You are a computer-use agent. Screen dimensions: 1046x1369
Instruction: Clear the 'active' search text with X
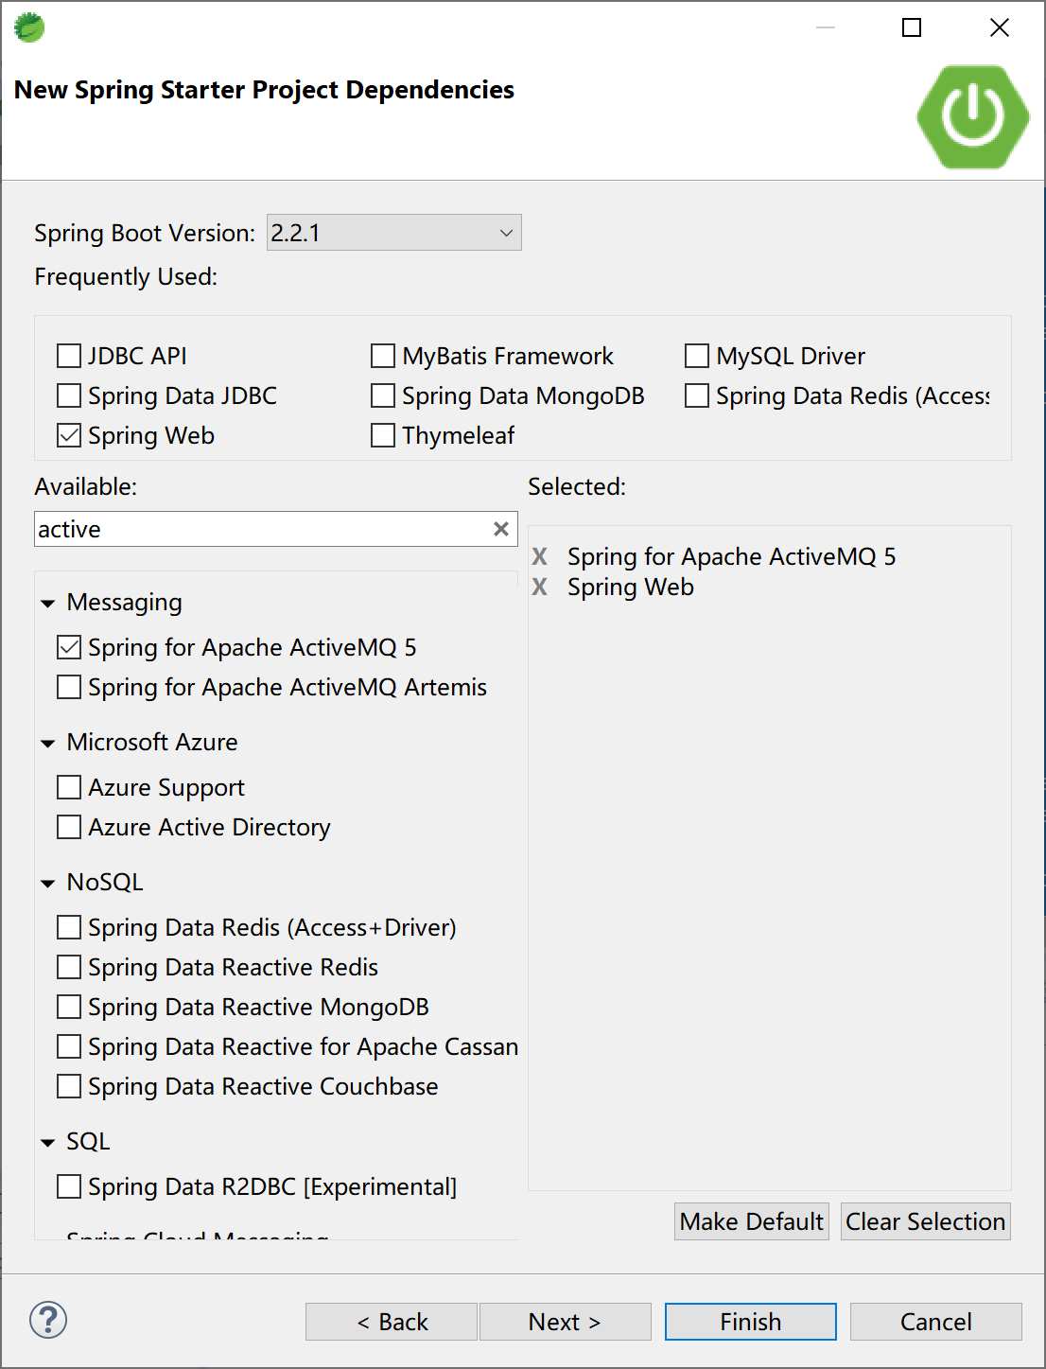(501, 529)
